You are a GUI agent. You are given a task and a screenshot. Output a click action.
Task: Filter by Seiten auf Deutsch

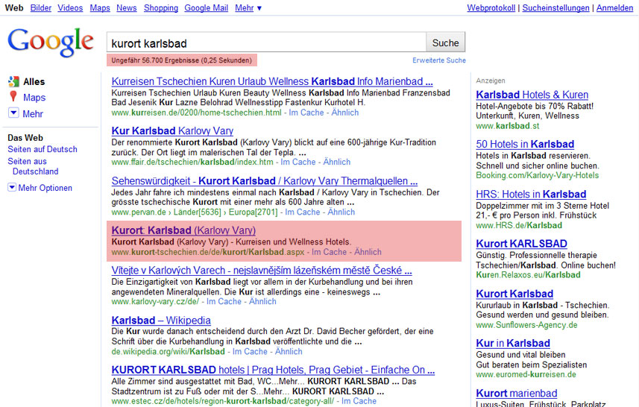pos(43,149)
